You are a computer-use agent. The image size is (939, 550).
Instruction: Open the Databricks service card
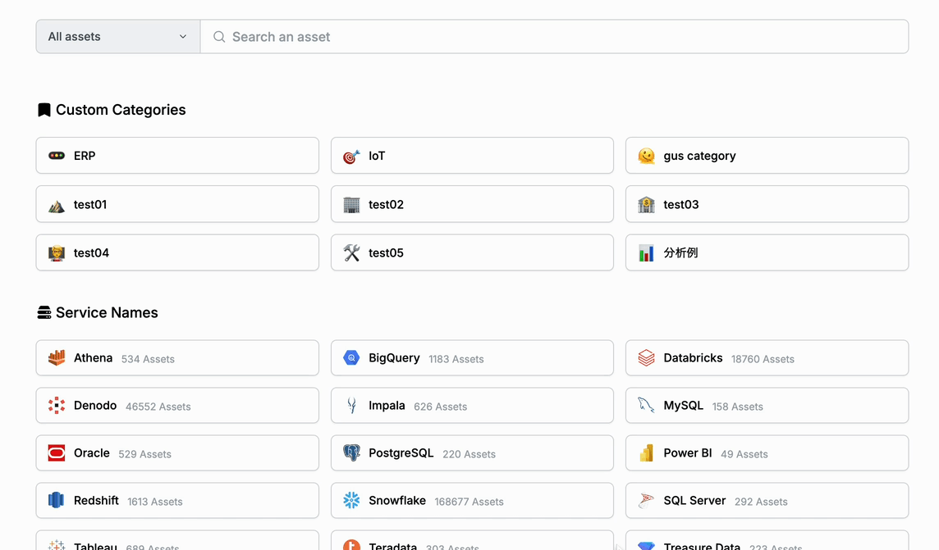tap(767, 357)
